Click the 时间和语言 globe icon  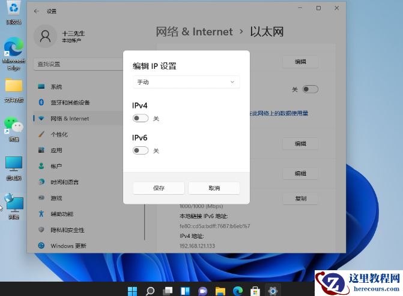[x=41, y=182]
